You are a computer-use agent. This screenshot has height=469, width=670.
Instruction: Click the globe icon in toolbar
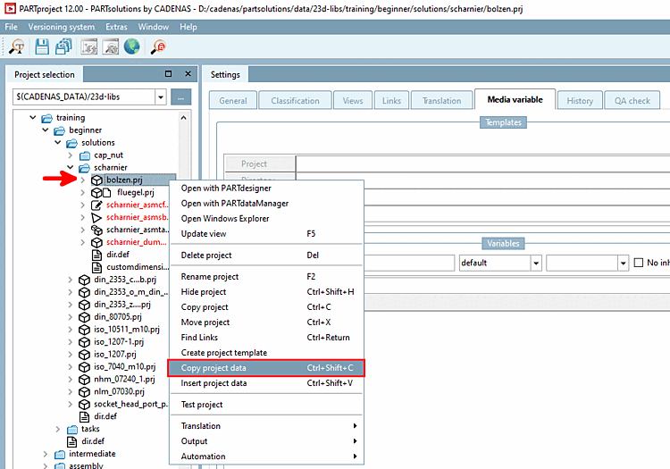pos(131,46)
